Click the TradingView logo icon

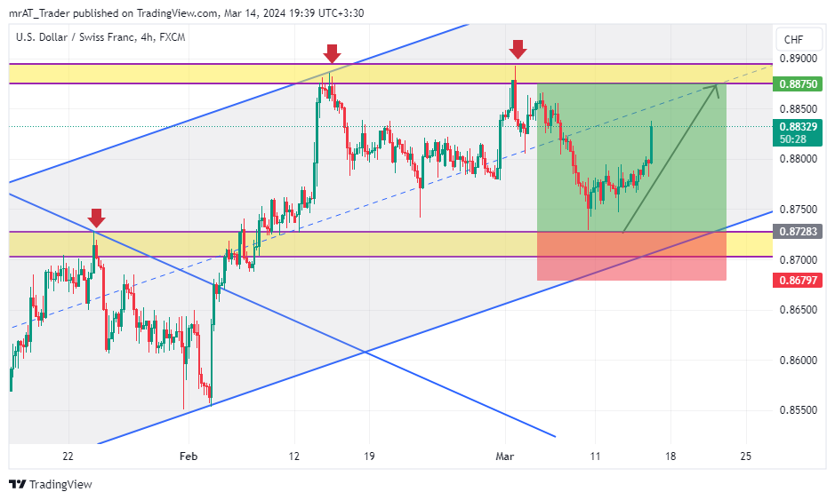click(x=18, y=484)
